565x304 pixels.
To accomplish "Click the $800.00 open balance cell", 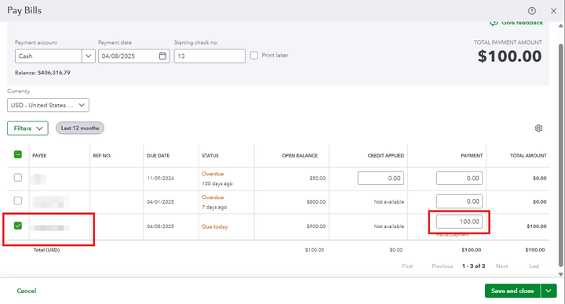I will (316, 202).
